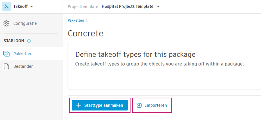Click the Pakketten sidebar icon
Viewport: 261px width, 120px height.
pyautogui.click(x=6, y=54)
